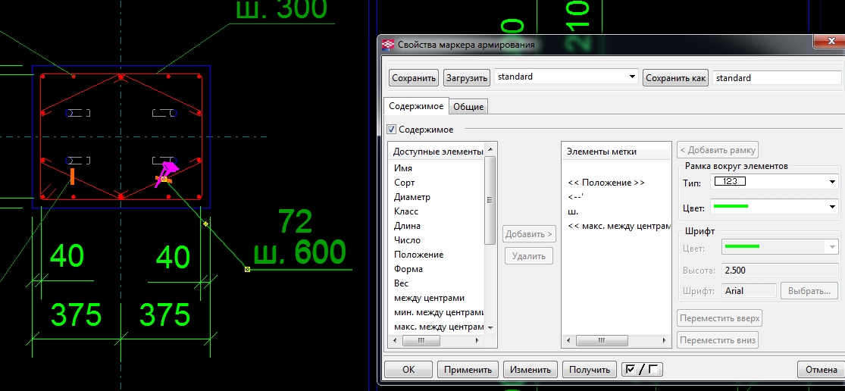This screenshot has width=845, height=391.
Task: Click the Сохранить button
Action: [x=414, y=77]
